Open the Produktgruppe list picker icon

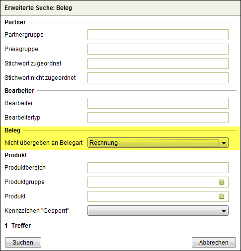[x=222, y=182]
